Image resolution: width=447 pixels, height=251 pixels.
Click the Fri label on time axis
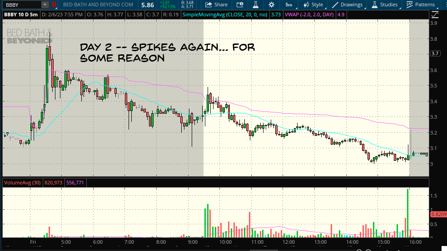[33, 242]
